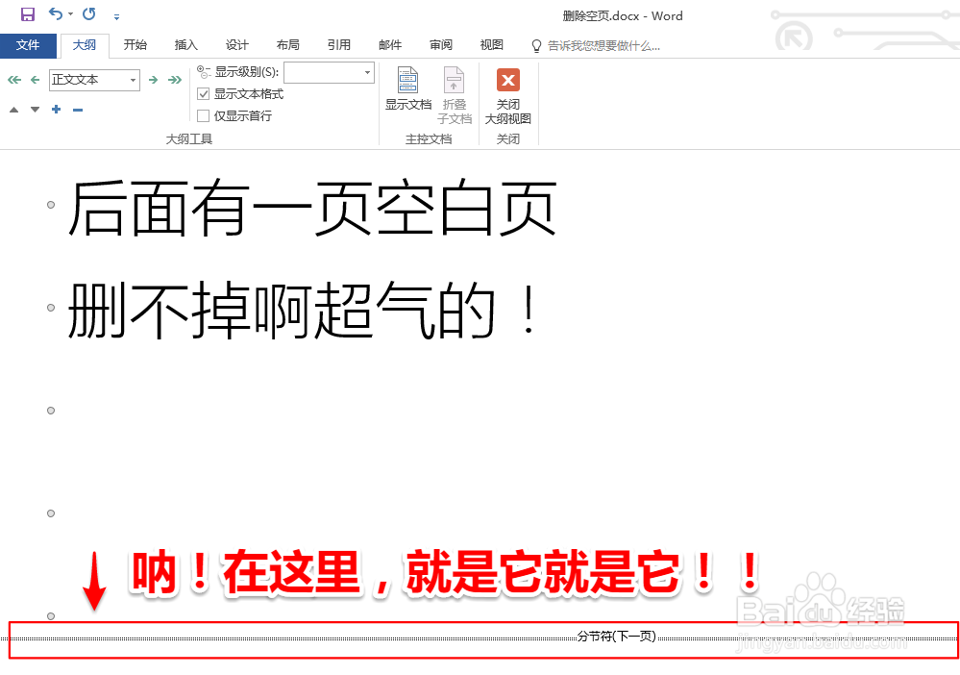Screen dimensions: 960x675
Task: Enable the 仅显示首行 checkbox
Action: coord(203,114)
